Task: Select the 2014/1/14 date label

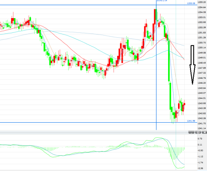Action: (x=162, y=1)
